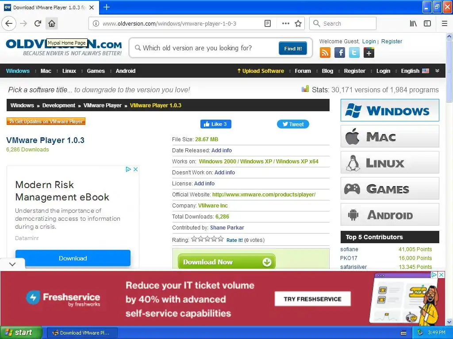Click the Games platform sidebar banner

(390, 188)
